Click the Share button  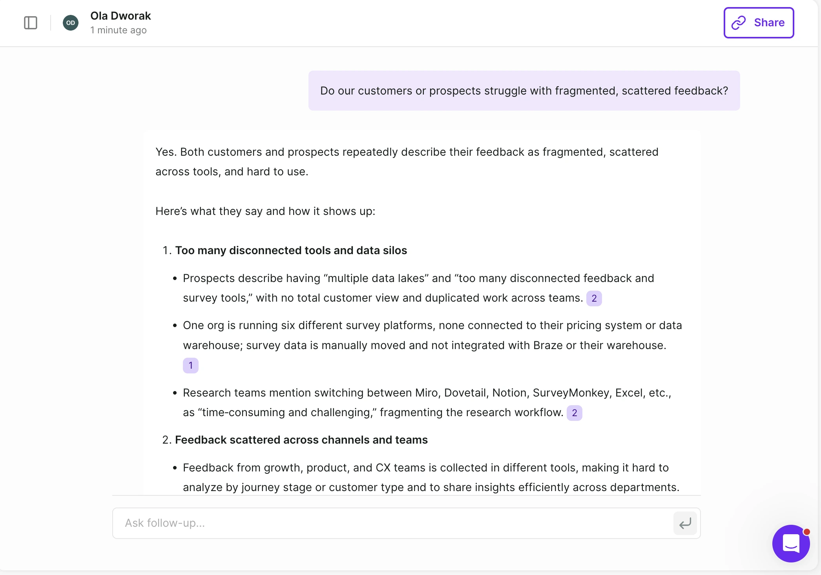coord(758,22)
